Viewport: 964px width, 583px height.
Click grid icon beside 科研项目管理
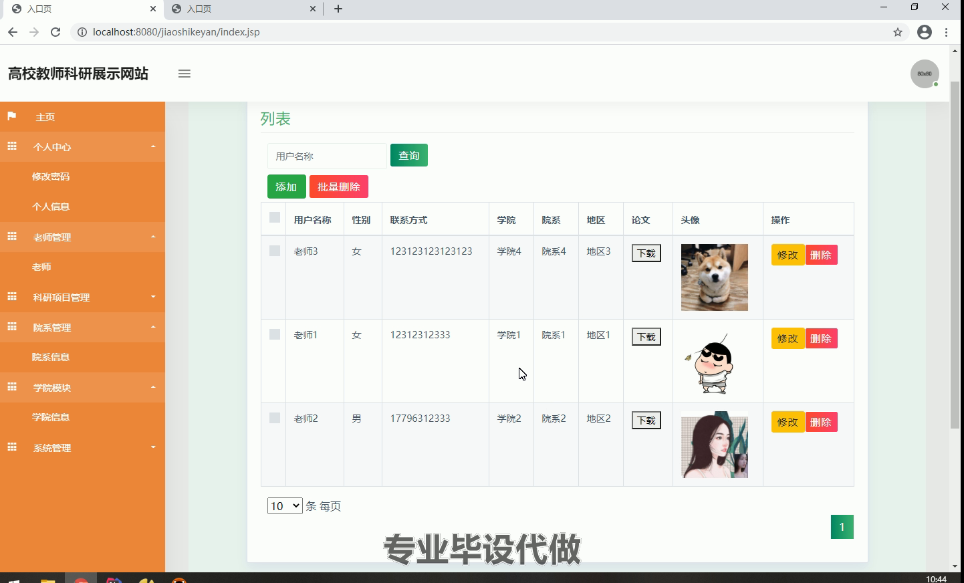pos(12,296)
